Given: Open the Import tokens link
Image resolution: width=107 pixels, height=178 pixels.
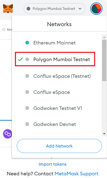Looking at the screenshot, I should (52, 164).
